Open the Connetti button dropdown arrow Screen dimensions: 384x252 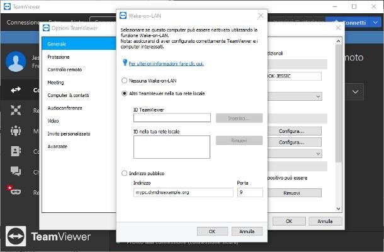pos(375,23)
